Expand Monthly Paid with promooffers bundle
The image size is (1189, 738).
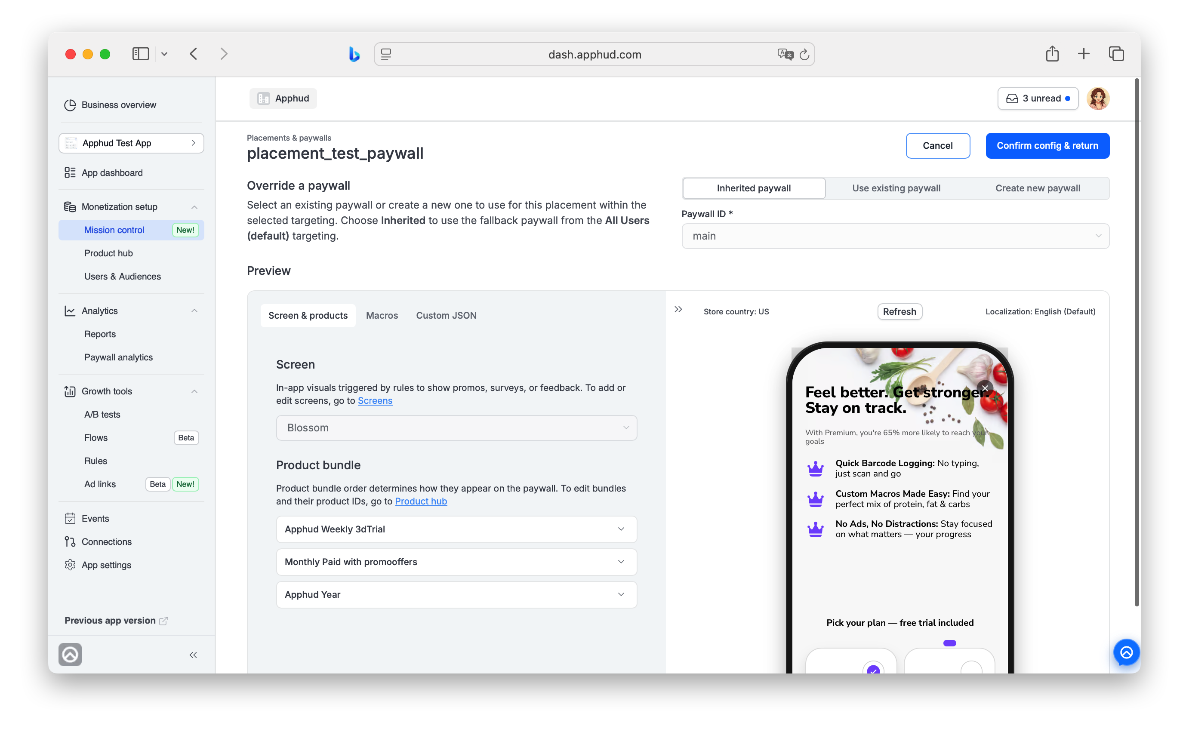coord(456,562)
